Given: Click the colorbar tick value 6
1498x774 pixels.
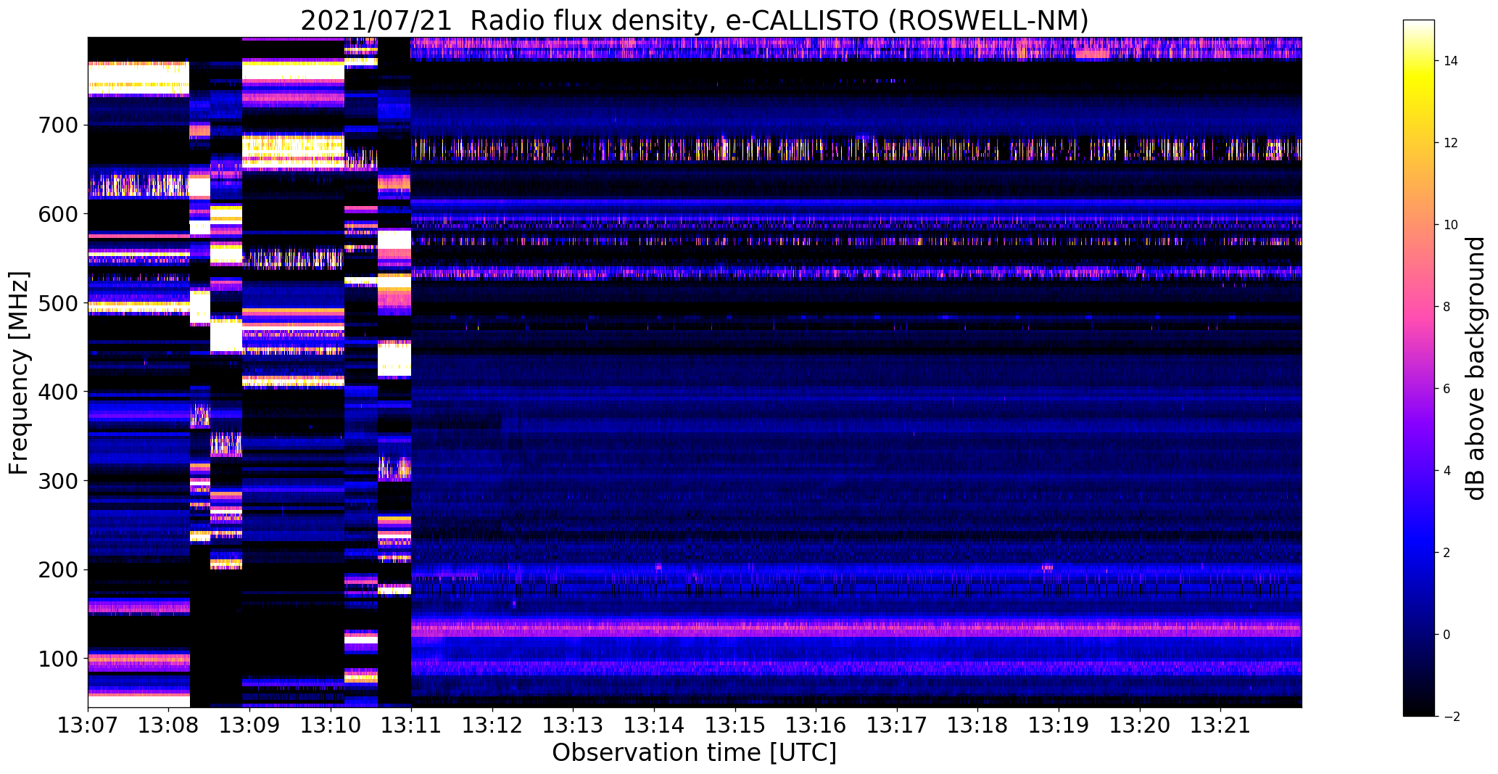Looking at the screenshot, I should point(1447,389).
